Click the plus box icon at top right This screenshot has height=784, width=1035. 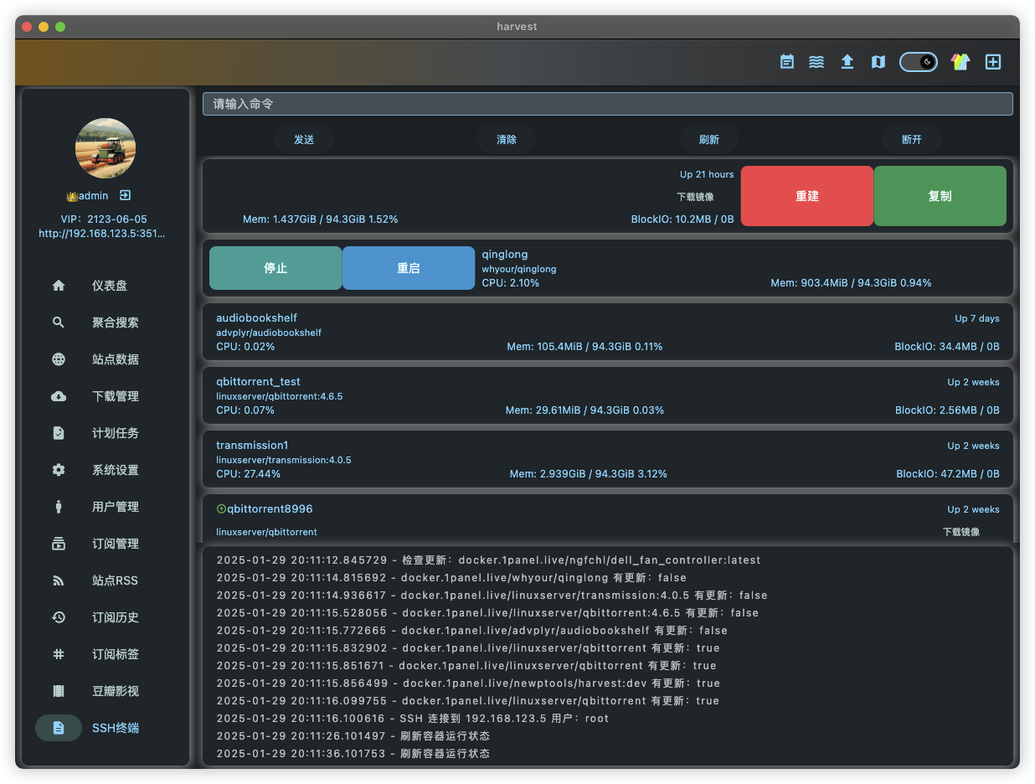[993, 62]
